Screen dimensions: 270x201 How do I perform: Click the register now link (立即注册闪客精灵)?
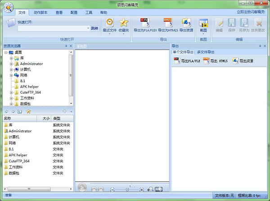click(x=251, y=12)
